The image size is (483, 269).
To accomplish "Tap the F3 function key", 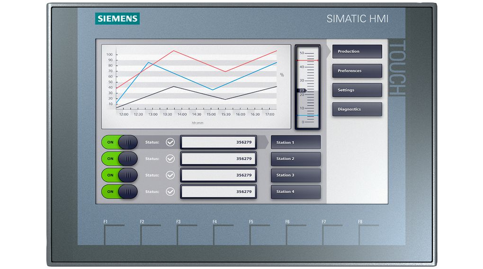I will tap(187, 233).
